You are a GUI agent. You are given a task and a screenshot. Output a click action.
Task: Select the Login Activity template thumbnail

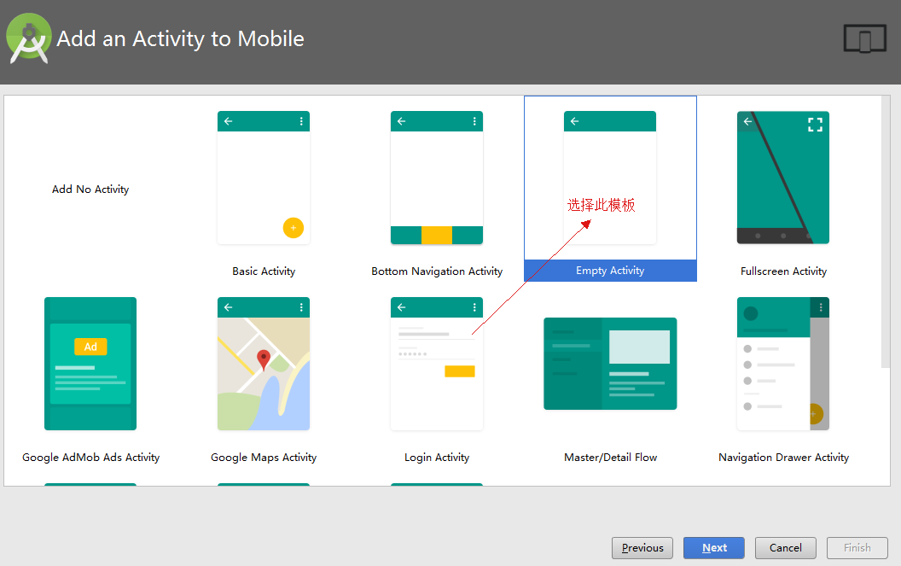click(437, 364)
